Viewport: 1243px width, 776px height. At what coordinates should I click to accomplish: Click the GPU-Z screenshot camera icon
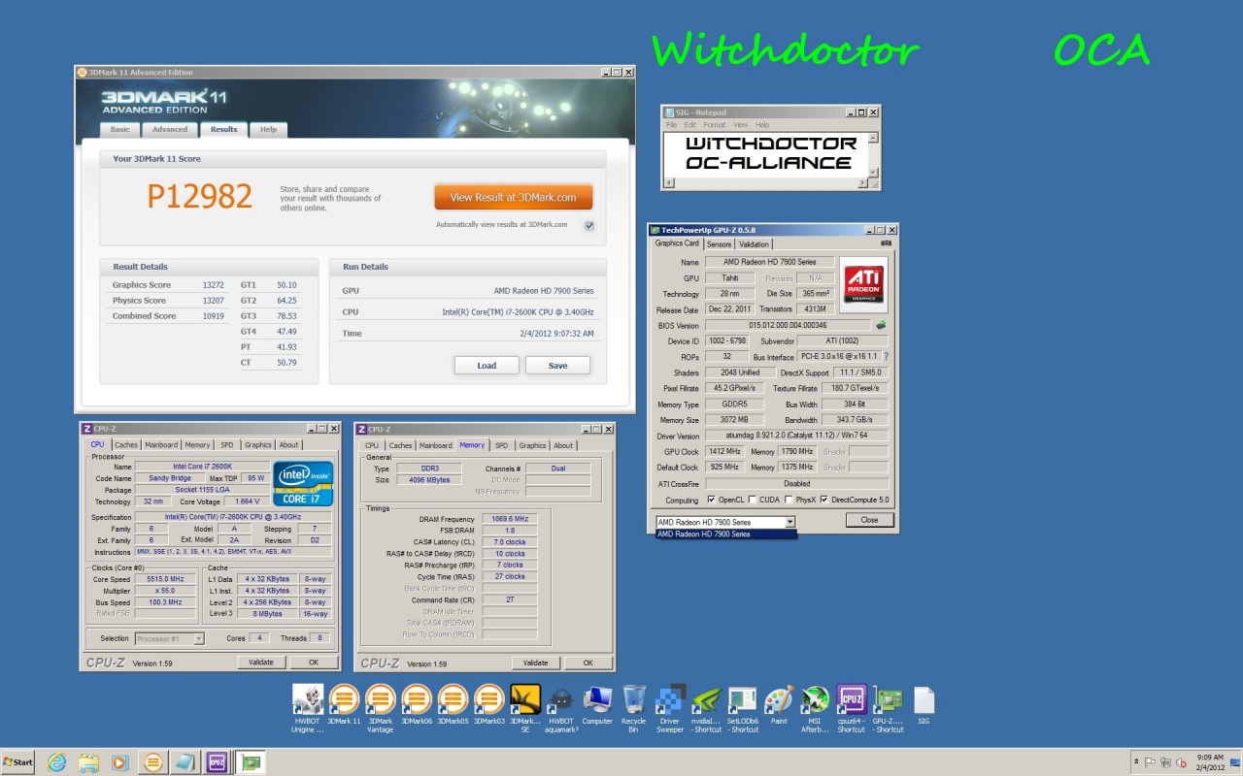(x=886, y=243)
